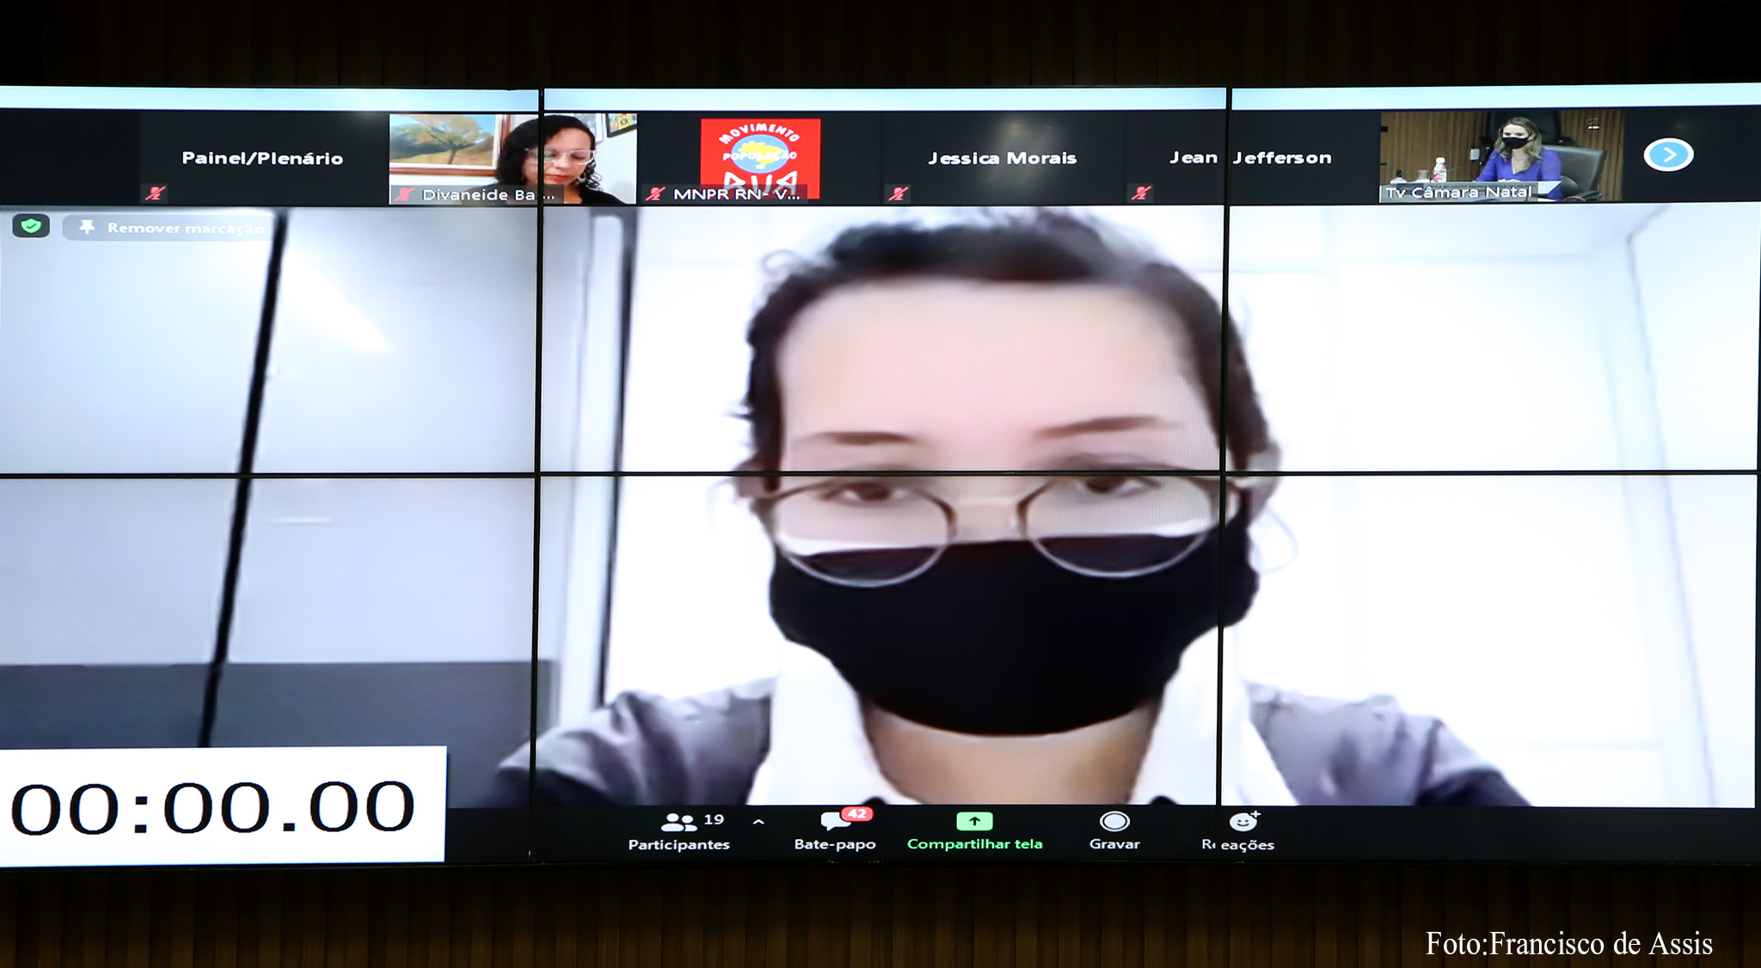Click the green Compartilhar tela icon
The width and height of the screenshot is (1761, 968).
(x=974, y=821)
